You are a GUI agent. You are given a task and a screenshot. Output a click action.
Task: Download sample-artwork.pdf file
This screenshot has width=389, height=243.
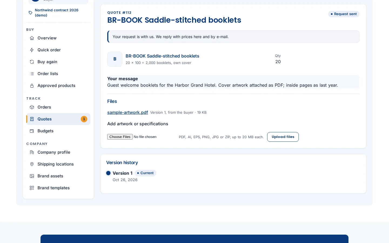[x=128, y=112]
